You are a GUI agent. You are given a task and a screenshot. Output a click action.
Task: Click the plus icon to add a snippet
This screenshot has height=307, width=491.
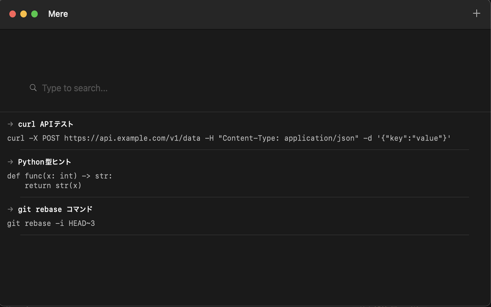coord(476,14)
